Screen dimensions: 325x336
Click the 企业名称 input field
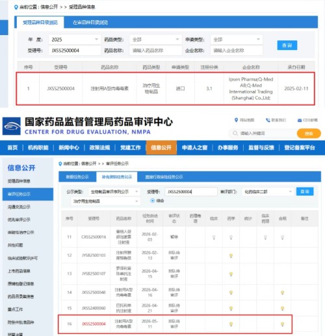[x=237, y=51]
